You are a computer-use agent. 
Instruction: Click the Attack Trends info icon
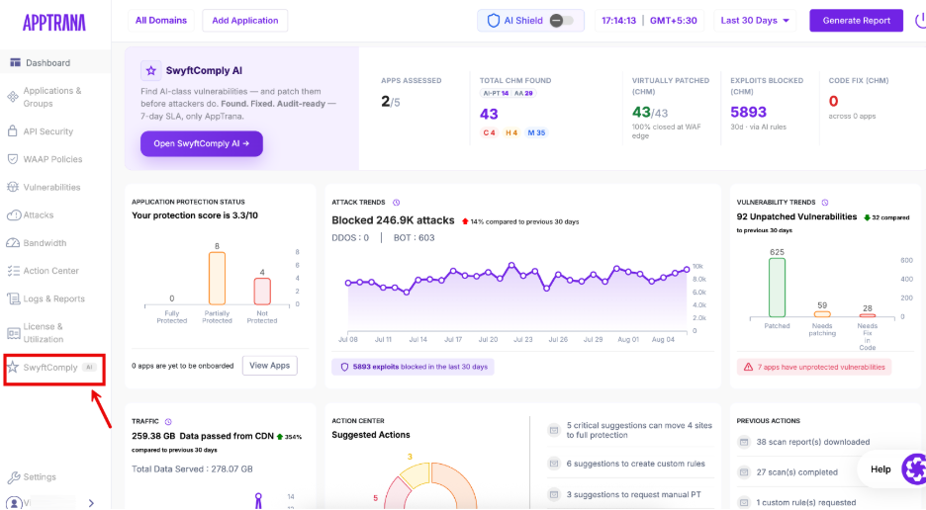click(397, 203)
